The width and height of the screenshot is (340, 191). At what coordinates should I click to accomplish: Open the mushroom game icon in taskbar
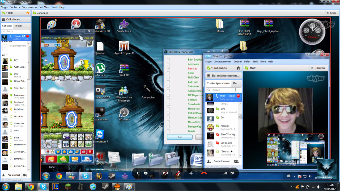(x=117, y=187)
